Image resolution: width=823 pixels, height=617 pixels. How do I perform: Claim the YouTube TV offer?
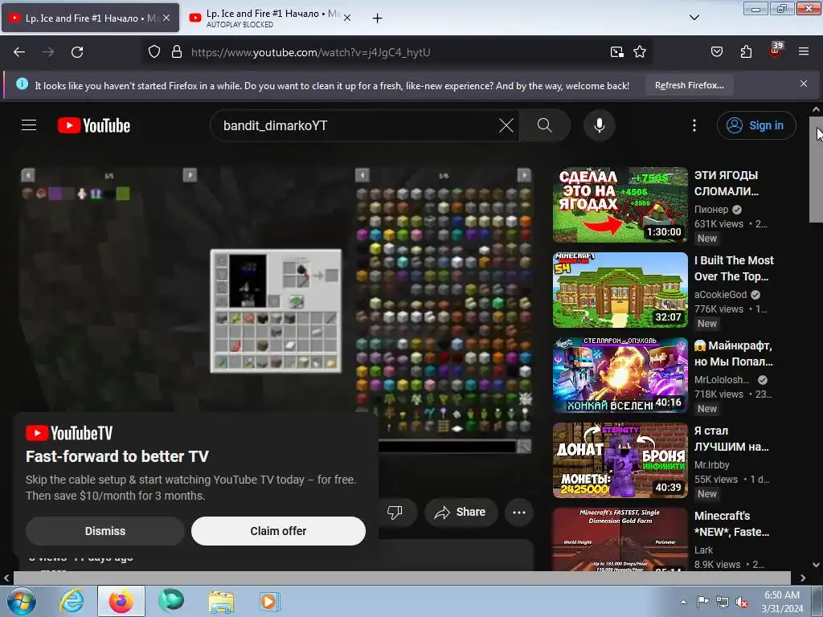tap(278, 531)
